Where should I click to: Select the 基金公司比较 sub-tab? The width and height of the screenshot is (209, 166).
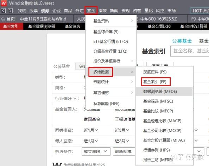click(159, 26)
